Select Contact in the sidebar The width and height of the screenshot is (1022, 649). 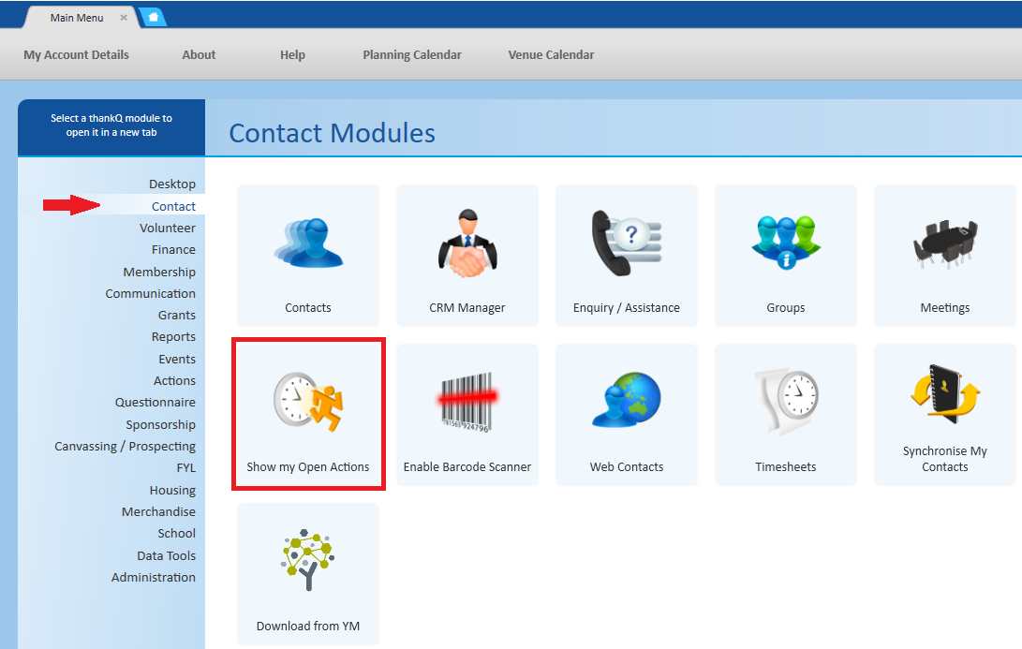click(x=173, y=206)
